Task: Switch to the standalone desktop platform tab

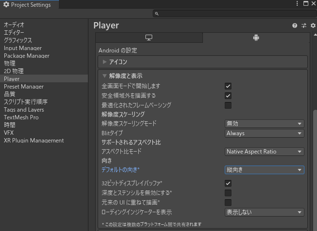Action: [149, 38]
